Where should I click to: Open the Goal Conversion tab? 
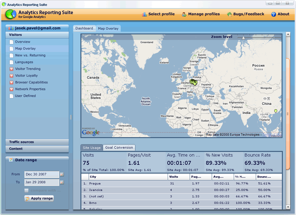coord(119,147)
